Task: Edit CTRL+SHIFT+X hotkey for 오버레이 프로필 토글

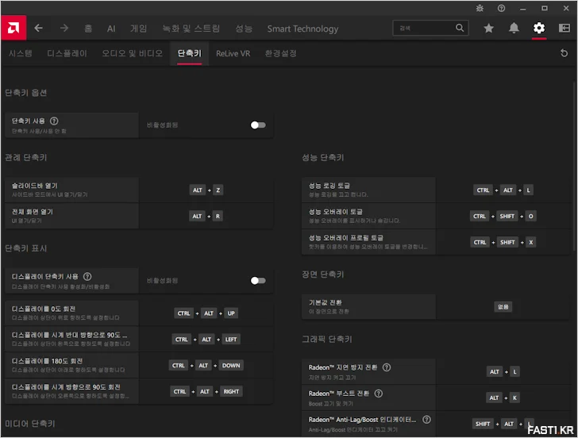Action: [x=503, y=242]
